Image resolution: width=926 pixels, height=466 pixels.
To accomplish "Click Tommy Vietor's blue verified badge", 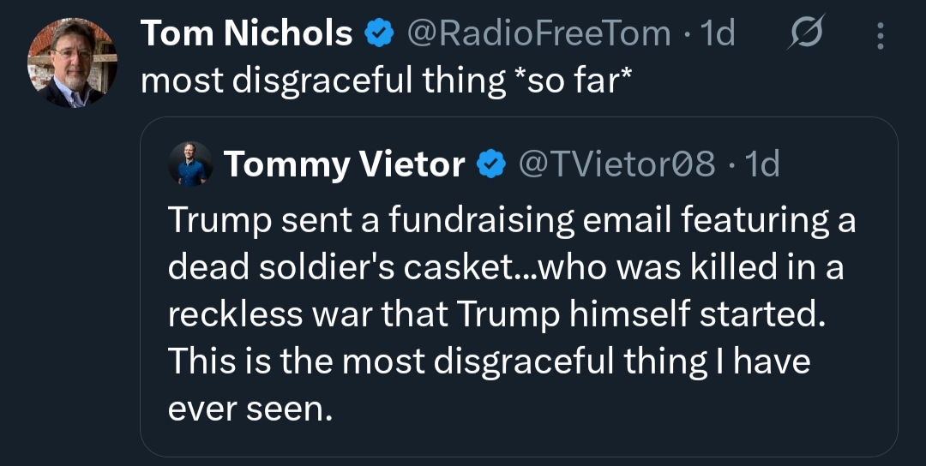I will coord(490,164).
